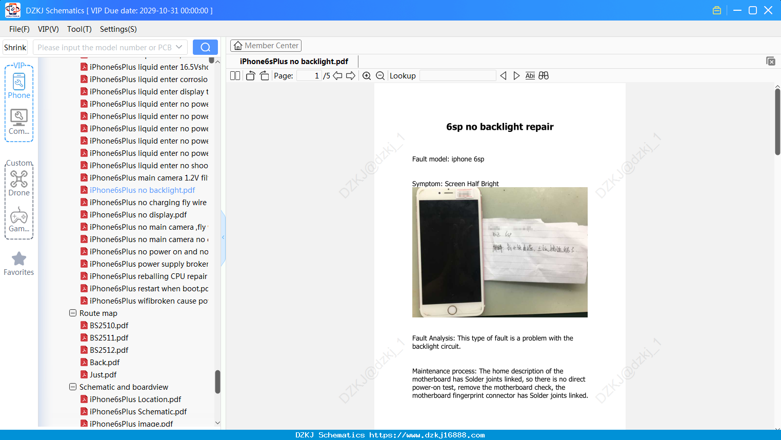This screenshot has width=781, height=440.
Task: Open BS2512.pdf route map
Action: click(109, 350)
